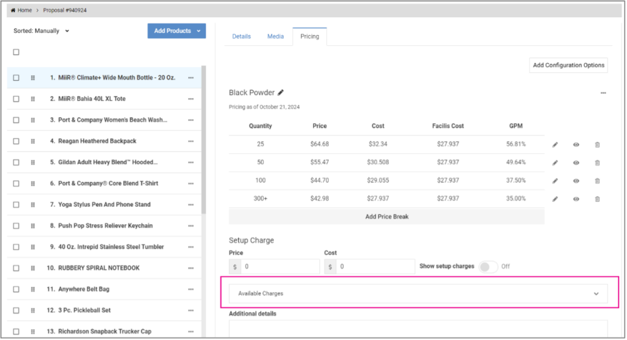The image size is (627, 340).
Task: Open options for MiiR Bahia 40L XL Tote
Action: (x=191, y=99)
